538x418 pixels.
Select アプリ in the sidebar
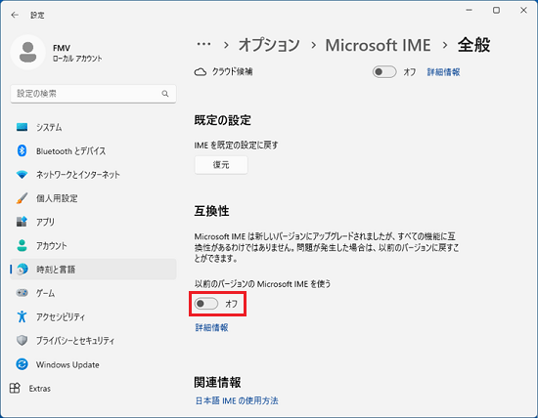[x=93, y=222]
